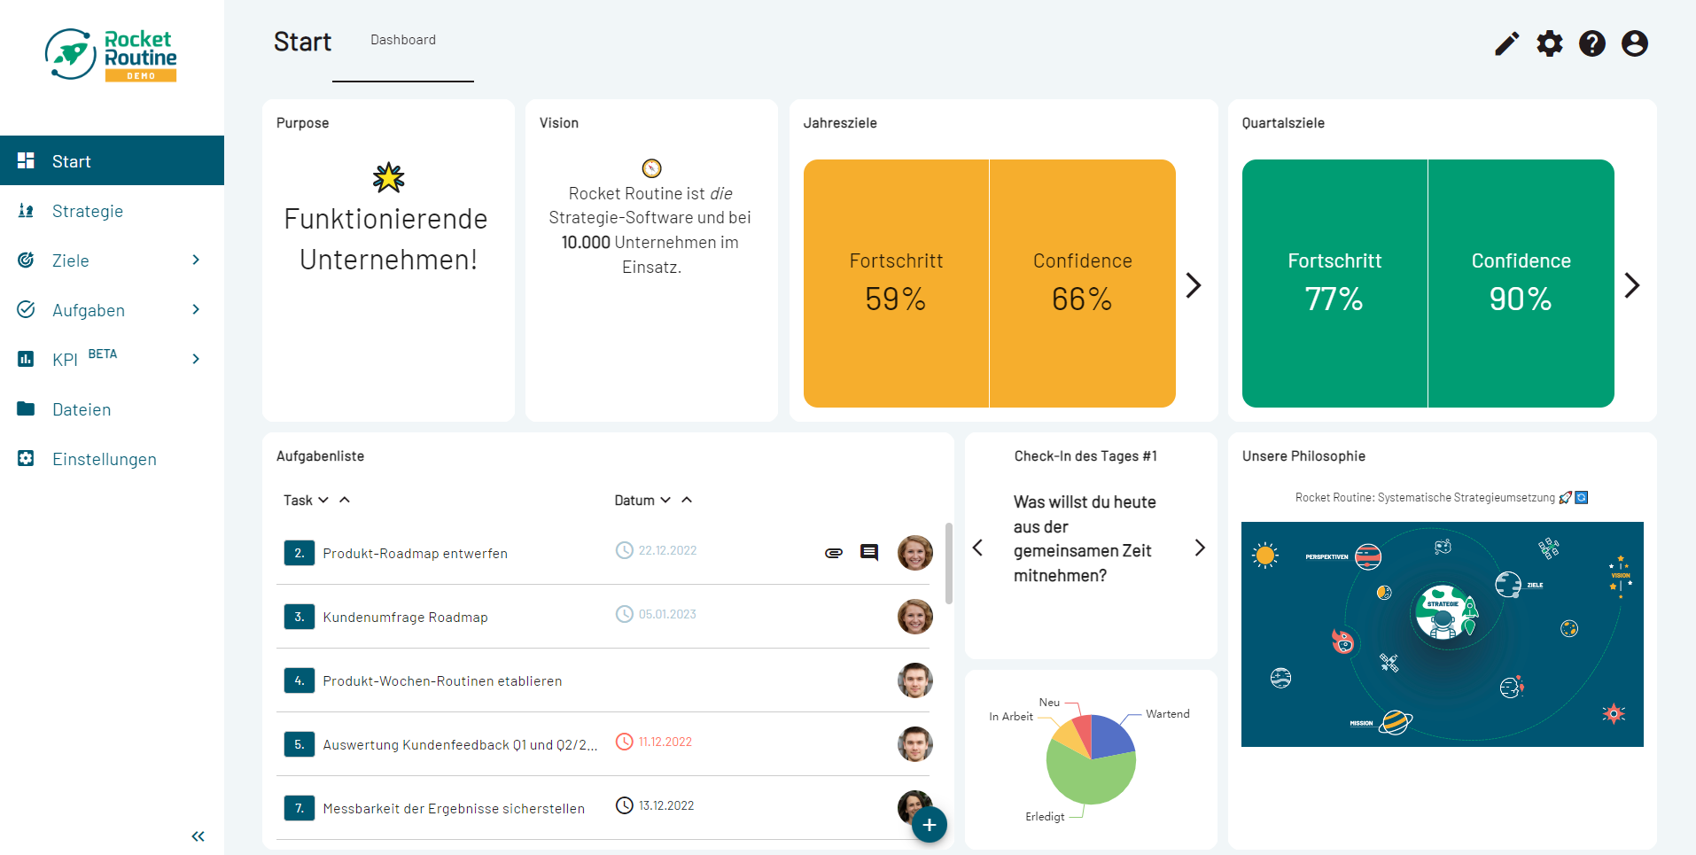Screen dimensions: 1696x855
Task: Sort Datum column ascending
Action: click(687, 500)
